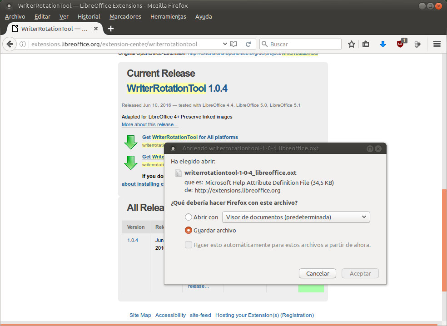
Task: Focus the URL address field
Action: tap(125, 44)
